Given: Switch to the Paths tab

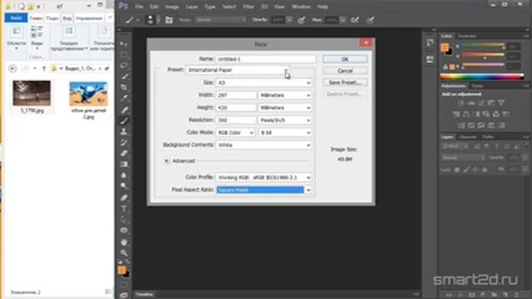Looking at the screenshot, I should point(488,137).
